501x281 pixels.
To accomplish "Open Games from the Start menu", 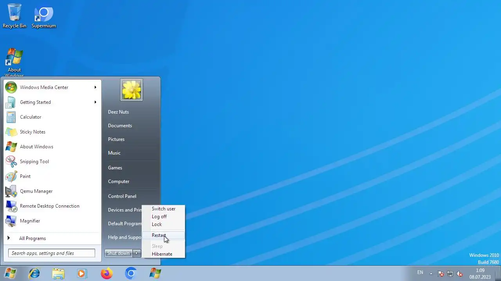I will click(115, 168).
